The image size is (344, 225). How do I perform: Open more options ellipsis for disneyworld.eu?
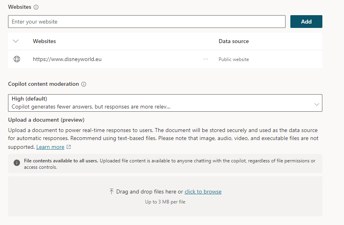tap(206, 59)
